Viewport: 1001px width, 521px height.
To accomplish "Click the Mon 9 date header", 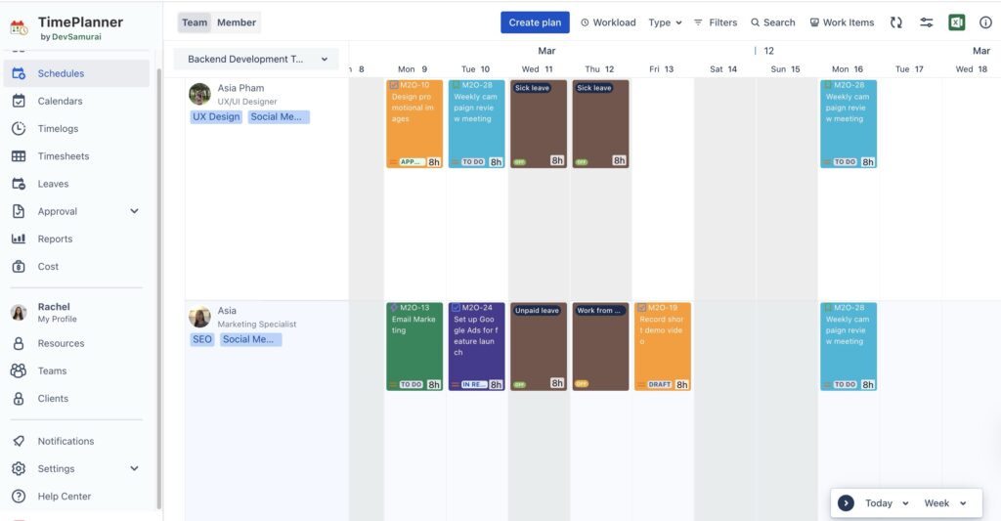I will (x=413, y=69).
